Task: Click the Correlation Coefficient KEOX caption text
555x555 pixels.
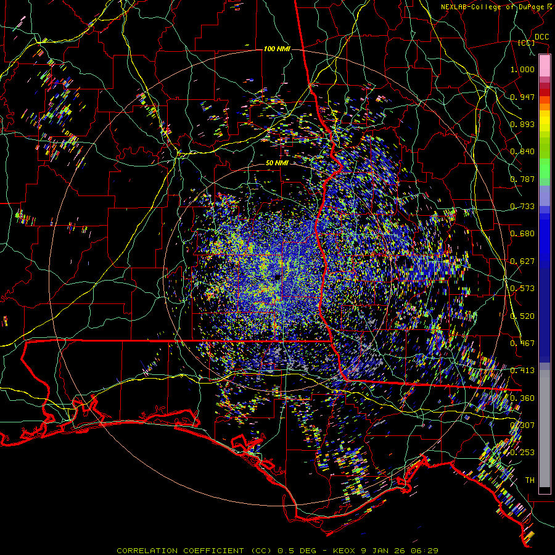Action: [277, 551]
